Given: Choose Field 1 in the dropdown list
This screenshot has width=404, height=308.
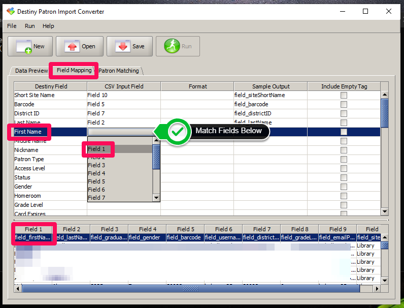Looking at the screenshot, I should [x=120, y=149].
